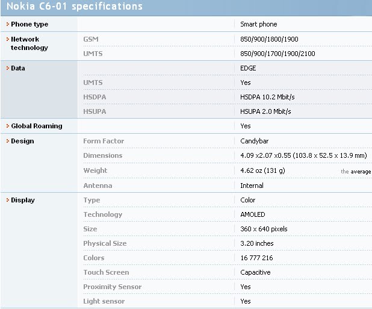Open the average weight link
Viewport: 372px width, 309px height.
click(x=361, y=172)
